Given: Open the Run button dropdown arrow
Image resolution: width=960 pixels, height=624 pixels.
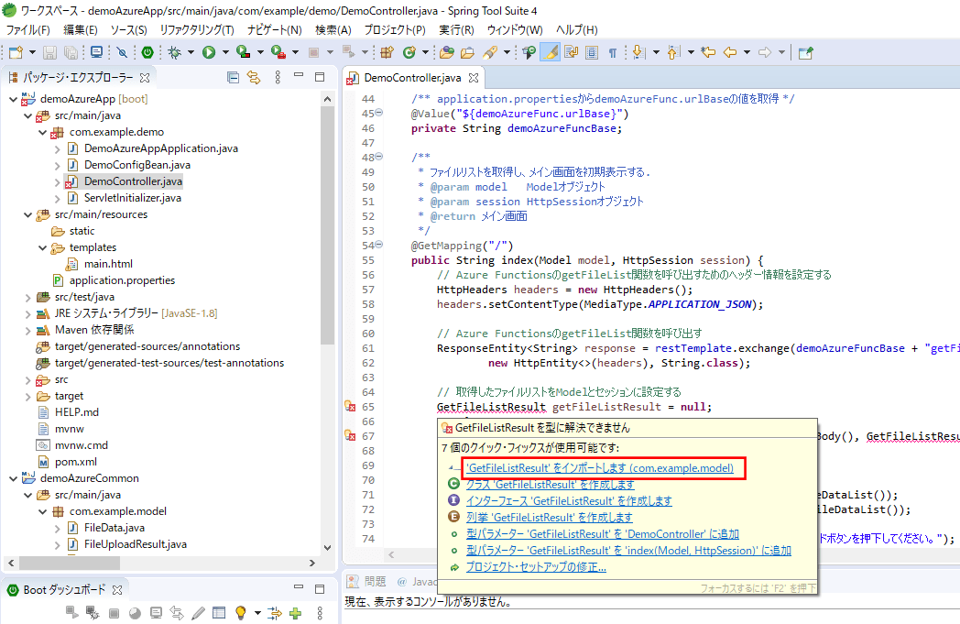Looking at the screenshot, I should [224, 52].
